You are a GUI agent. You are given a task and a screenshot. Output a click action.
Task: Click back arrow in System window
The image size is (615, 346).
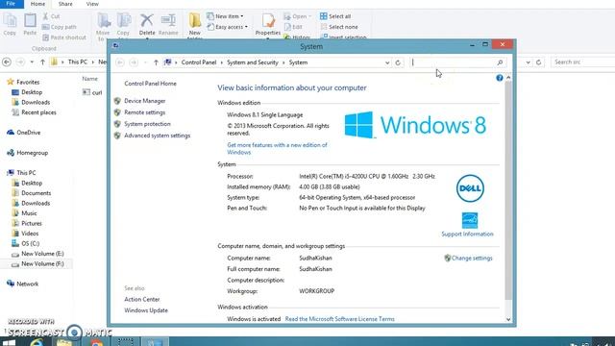tap(120, 62)
